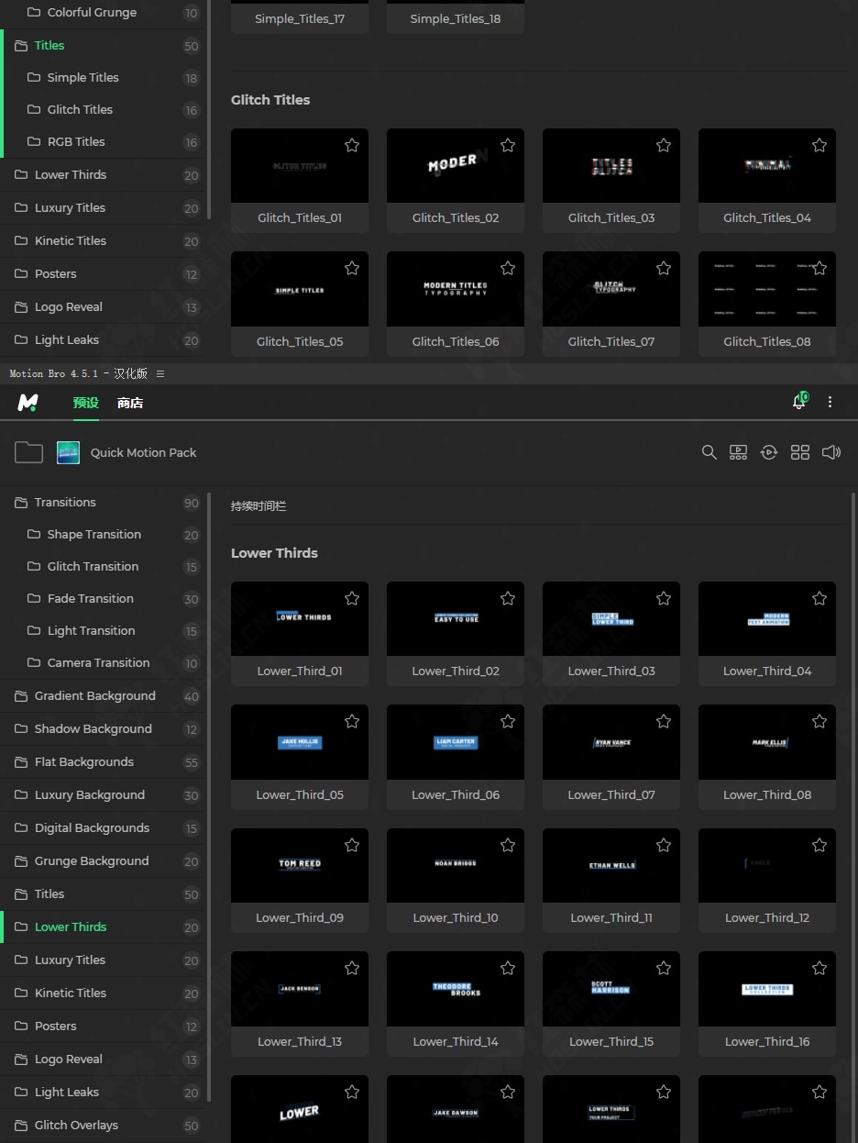Viewport: 858px width, 1143px height.
Task: Switch to grid view icon
Action: pos(800,452)
